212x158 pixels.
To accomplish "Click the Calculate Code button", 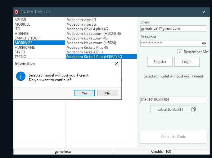I will coord(174,137).
